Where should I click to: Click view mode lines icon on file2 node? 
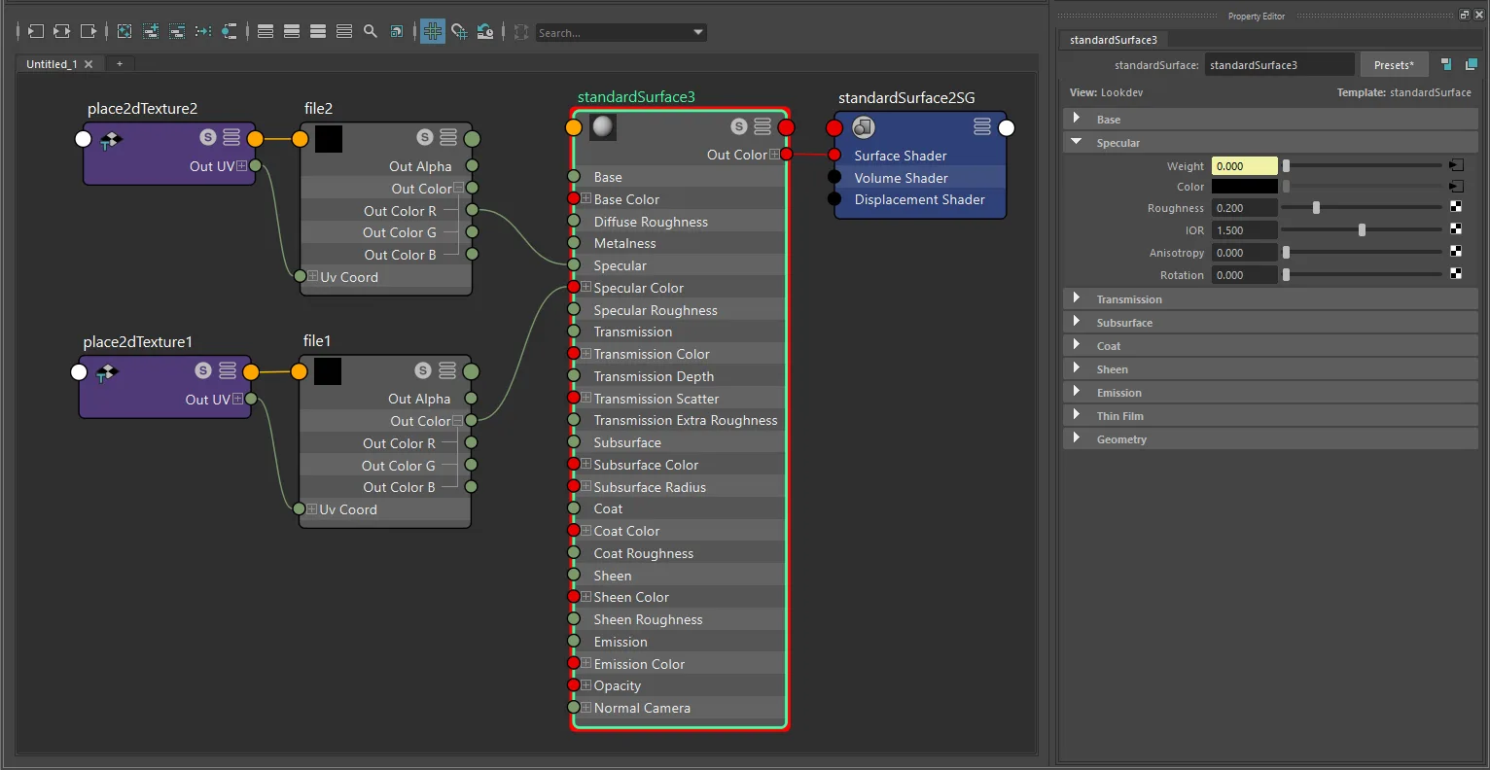(x=448, y=137)
